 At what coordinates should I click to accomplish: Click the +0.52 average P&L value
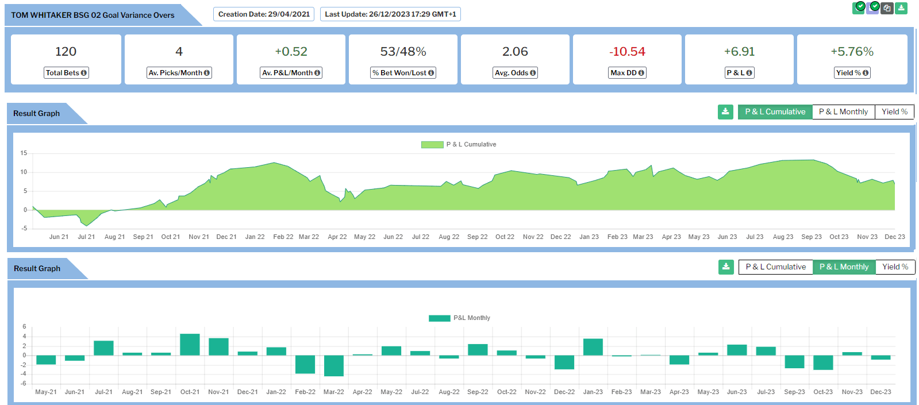click(x=291, y=52)
